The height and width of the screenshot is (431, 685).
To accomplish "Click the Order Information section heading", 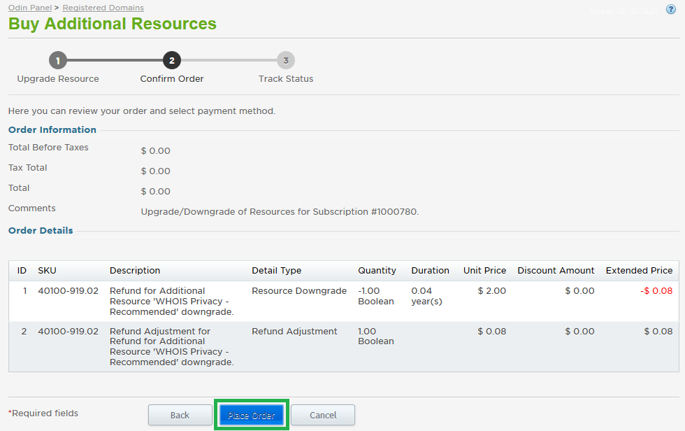I will pos(52,130).
